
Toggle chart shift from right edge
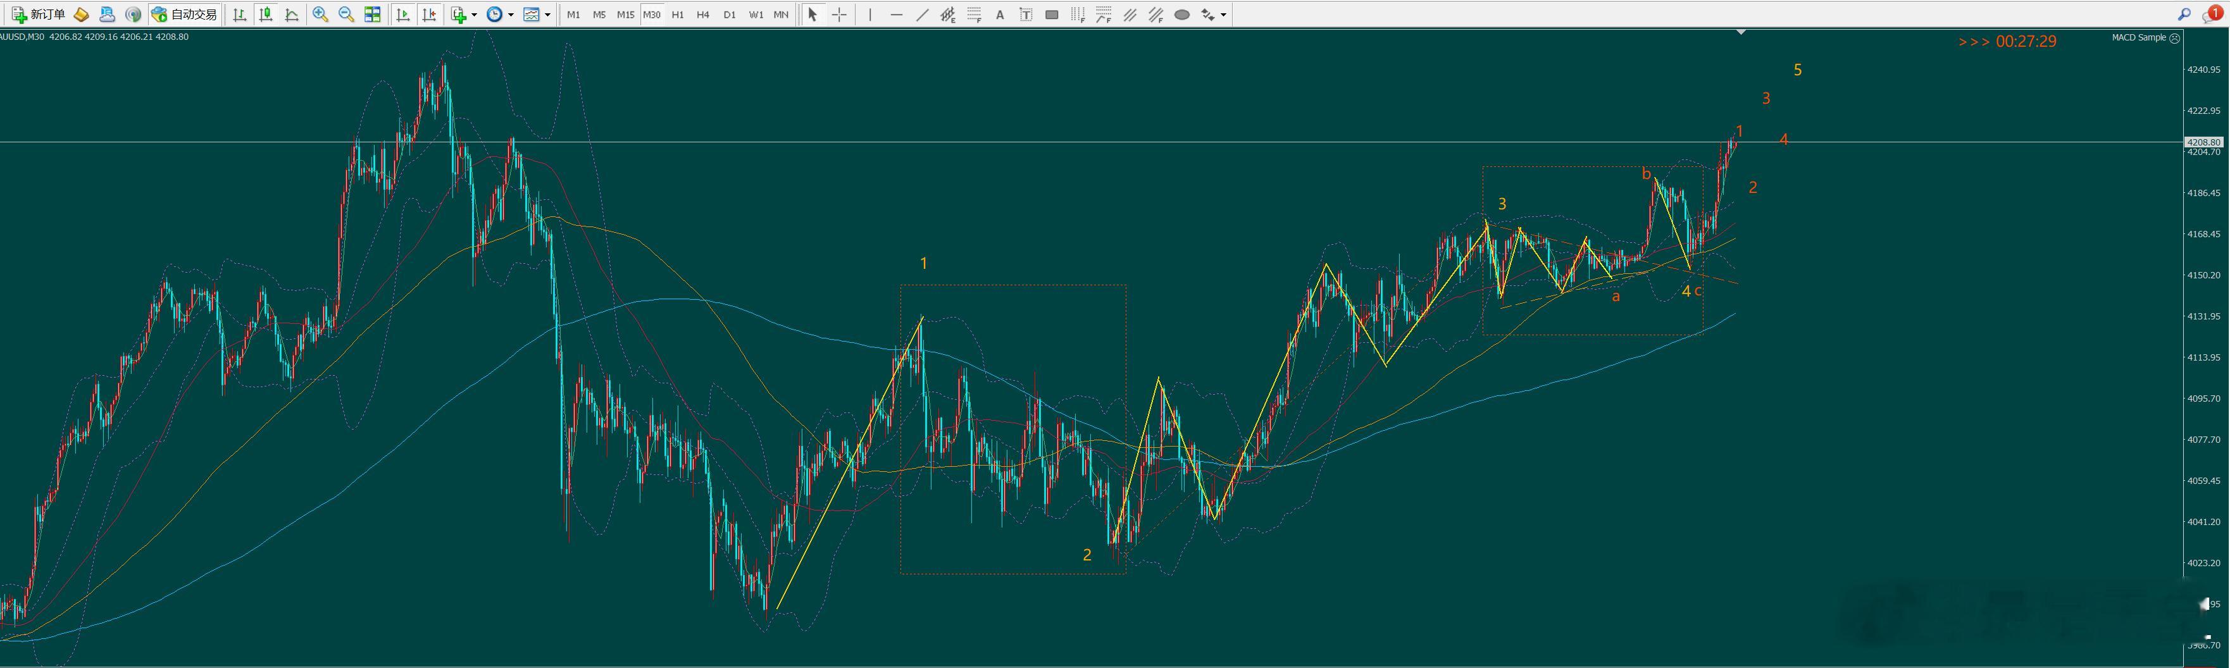coord(428,15)
